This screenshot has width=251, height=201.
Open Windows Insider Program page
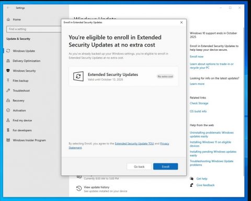tap(29, 140)
